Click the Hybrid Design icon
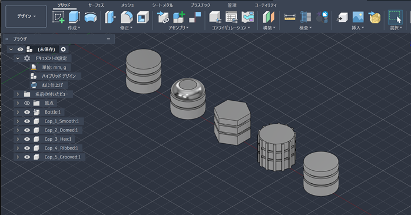This screenshot has width=411, height=215. pyautogui.click(x=34, y=76)
